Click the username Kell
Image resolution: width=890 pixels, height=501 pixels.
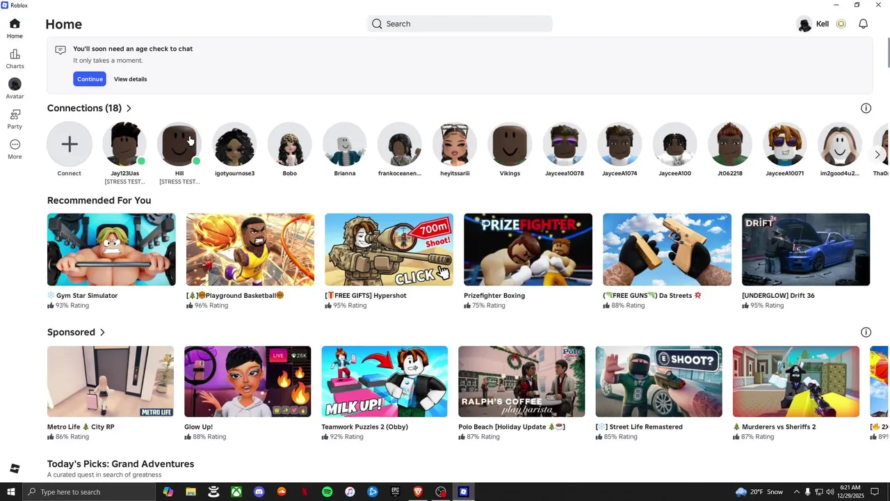[822, 24]
